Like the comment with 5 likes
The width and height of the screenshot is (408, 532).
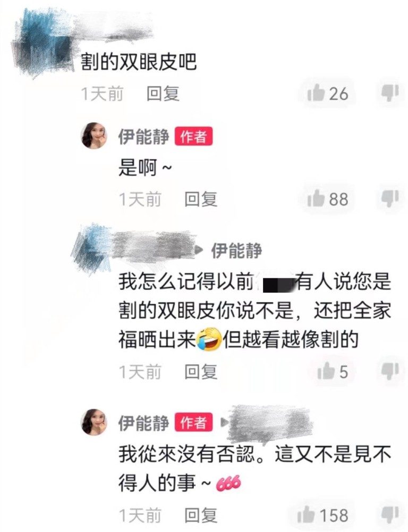click(326, 371)
